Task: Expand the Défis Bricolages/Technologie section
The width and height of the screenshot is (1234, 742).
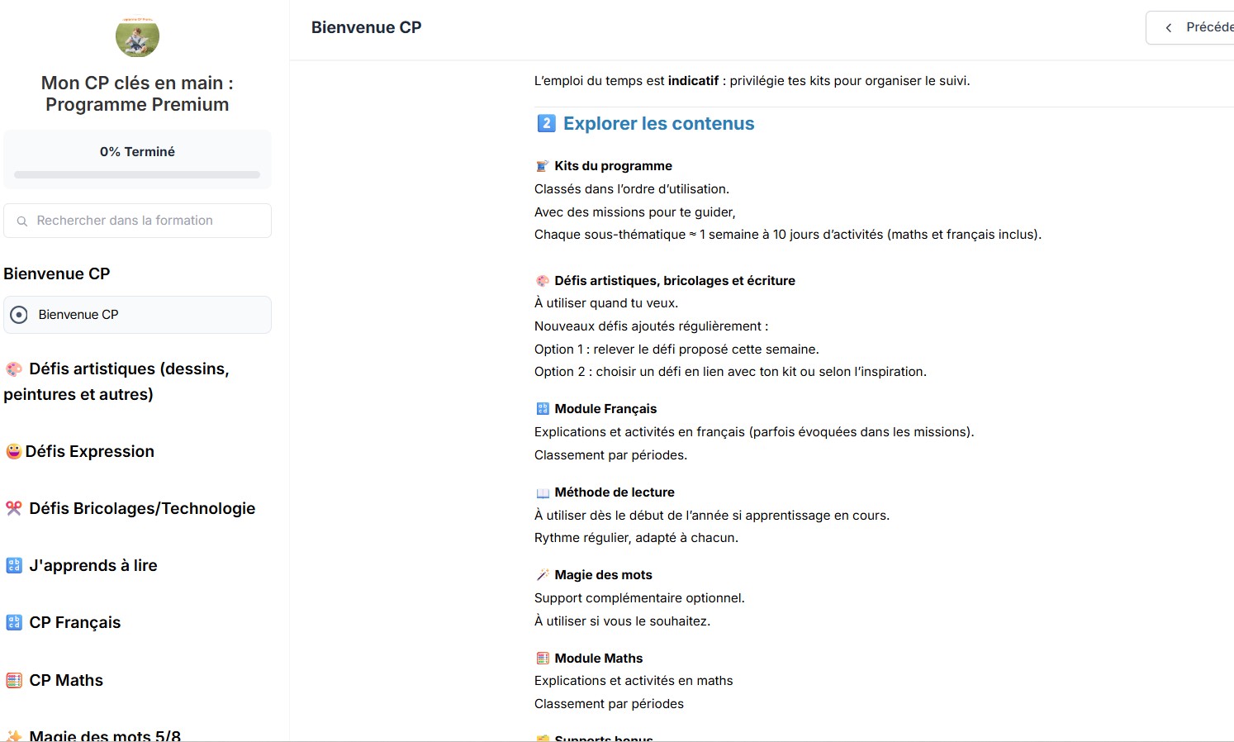Action: point(142,508)
